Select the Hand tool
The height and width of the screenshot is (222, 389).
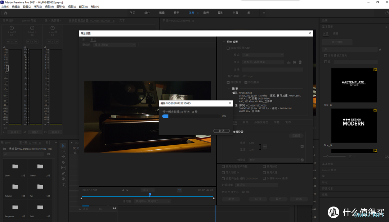[x=63, y=178]
